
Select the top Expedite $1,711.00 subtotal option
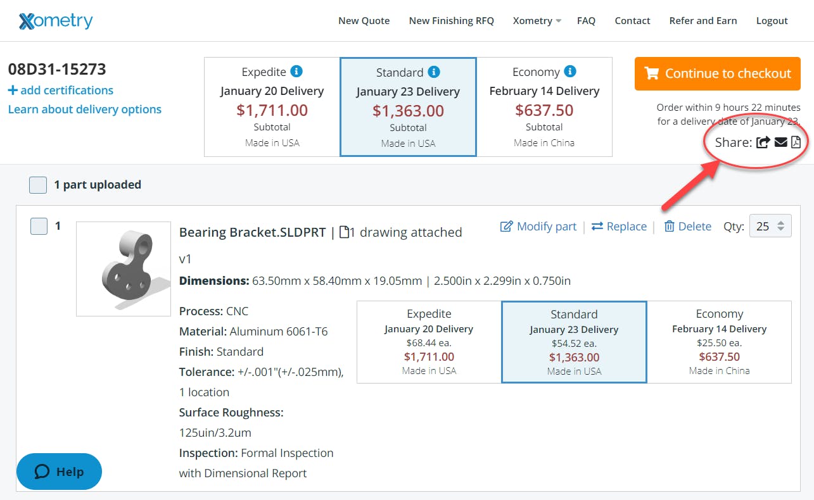click(x=272, y=107)
